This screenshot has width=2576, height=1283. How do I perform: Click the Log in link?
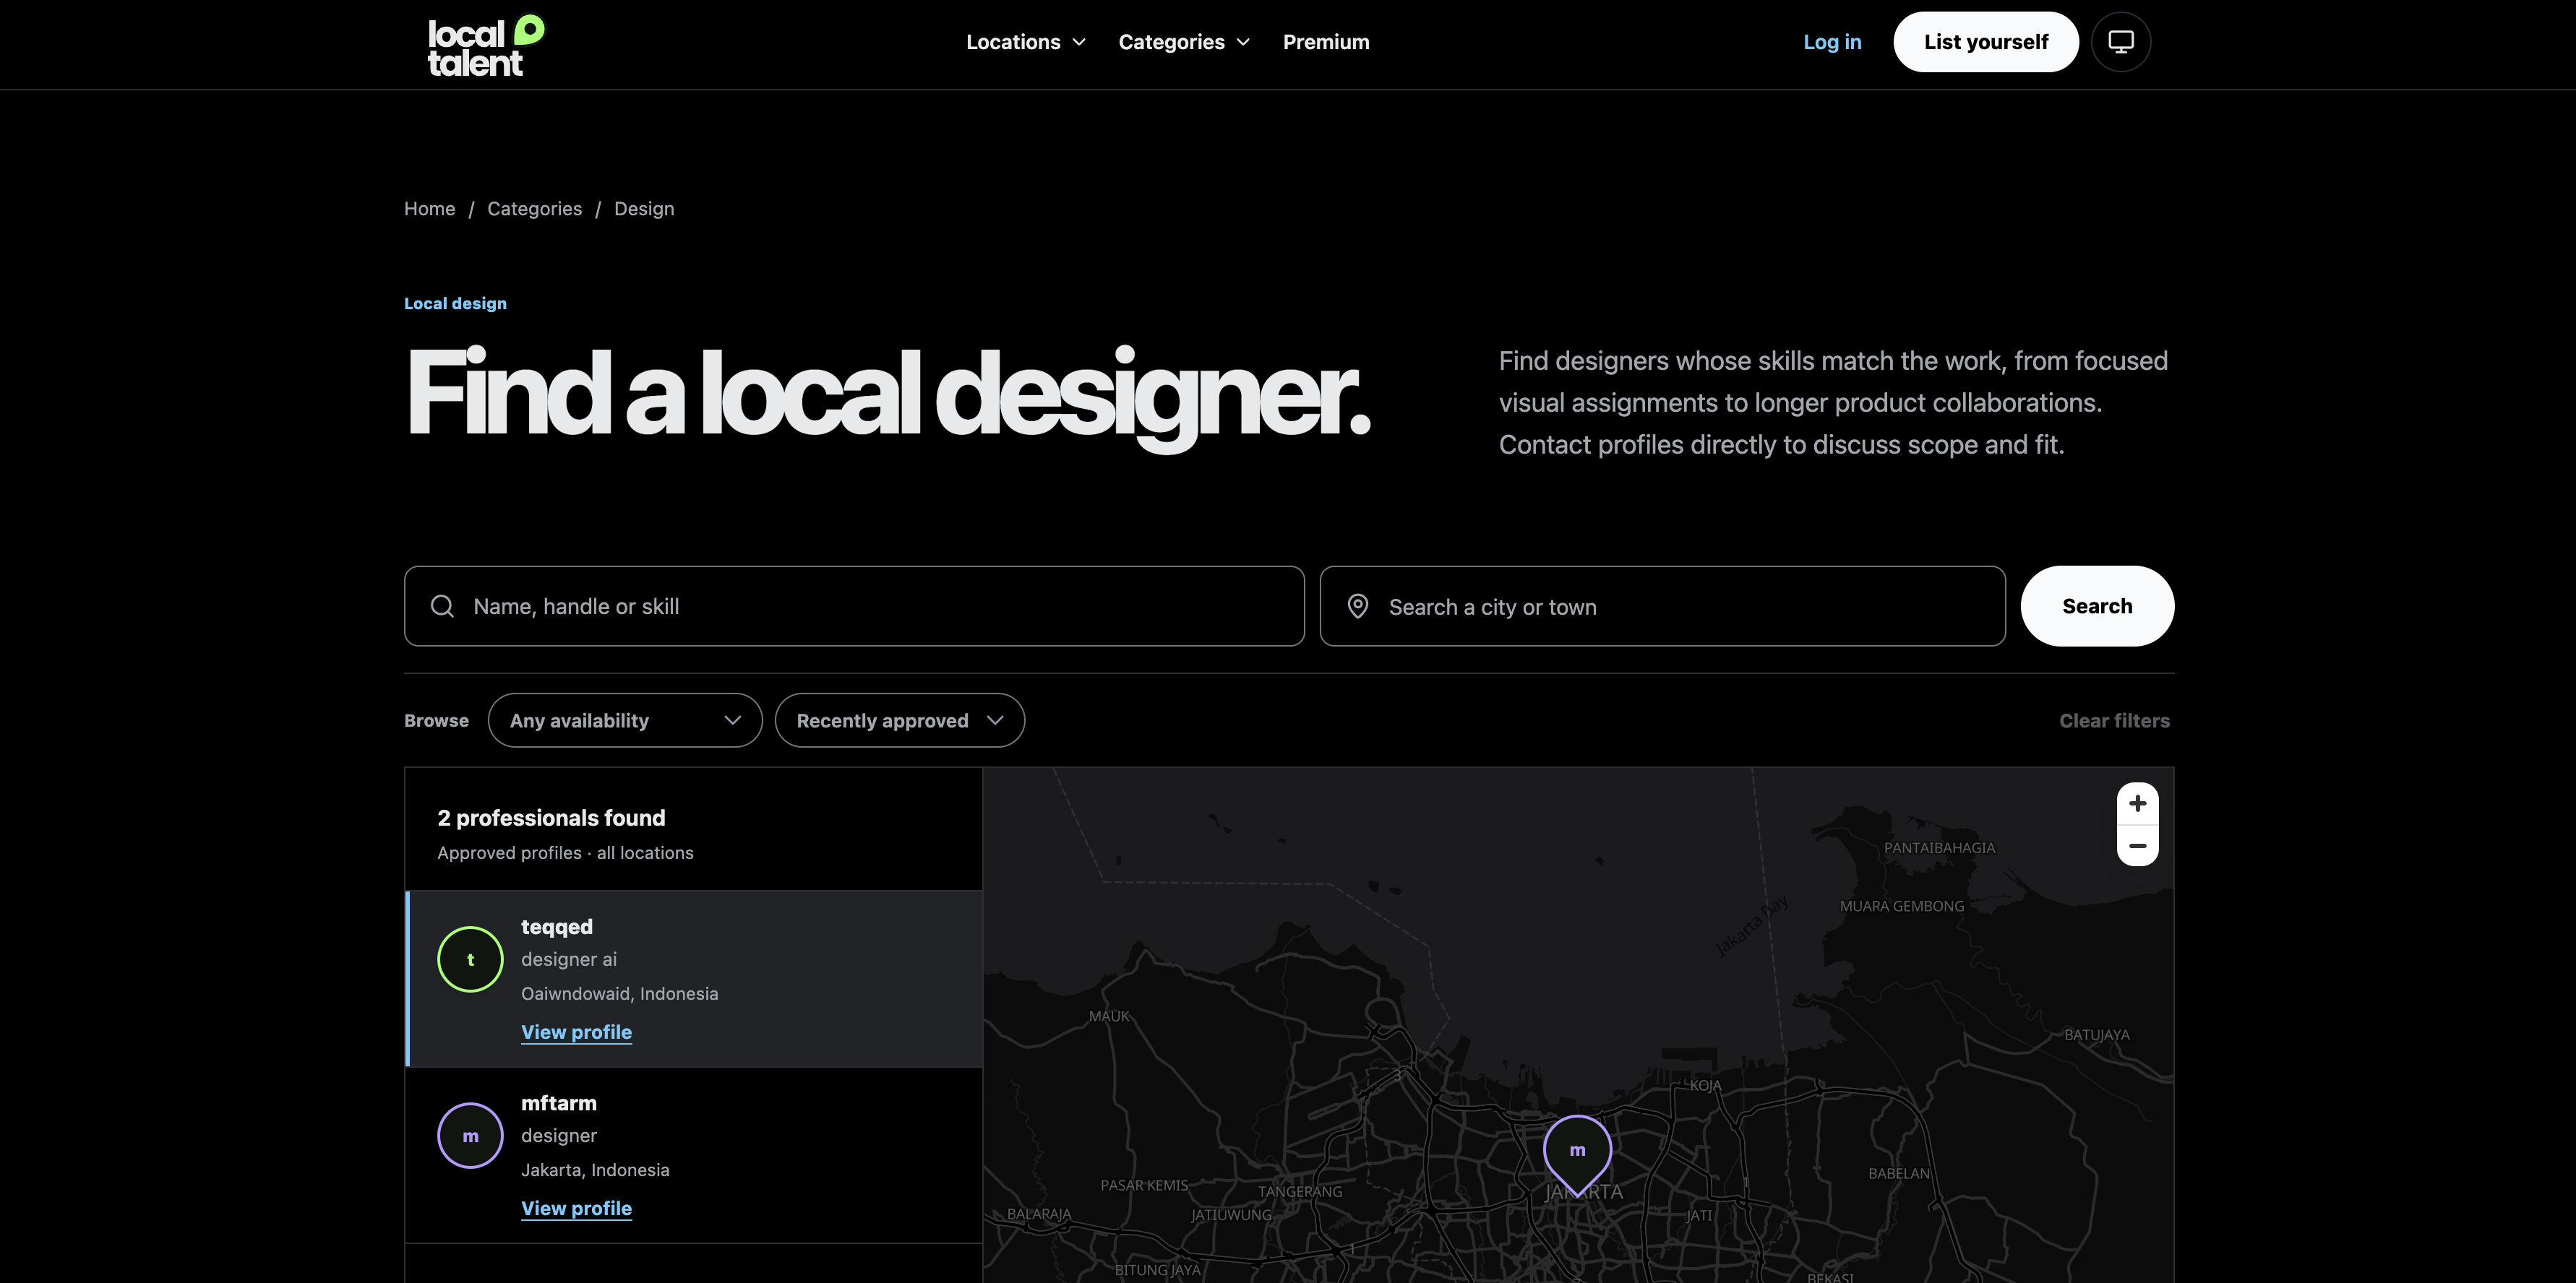click(x=1832, y=42)
